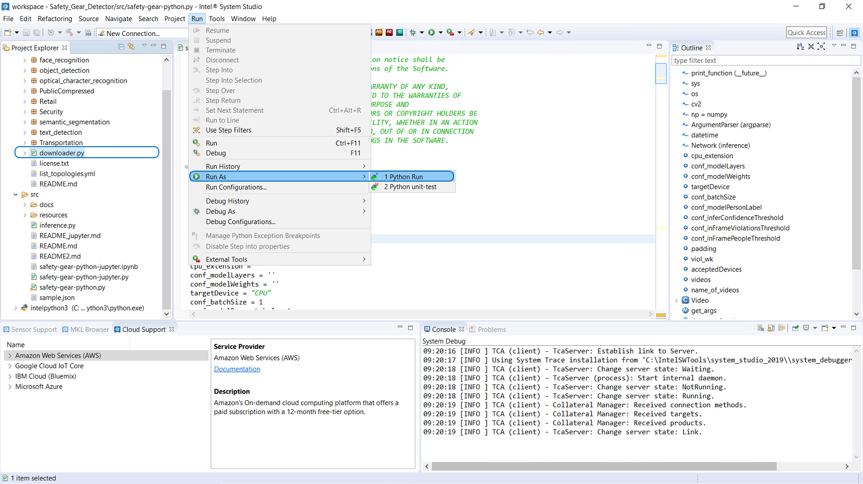Open the Documentation link
The width and height of the screenshot is (863, 484).
point(237,369)
